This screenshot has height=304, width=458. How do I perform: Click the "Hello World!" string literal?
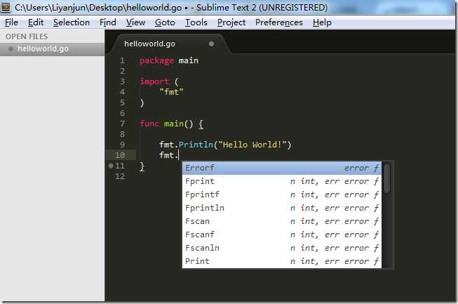pos(252,145)
